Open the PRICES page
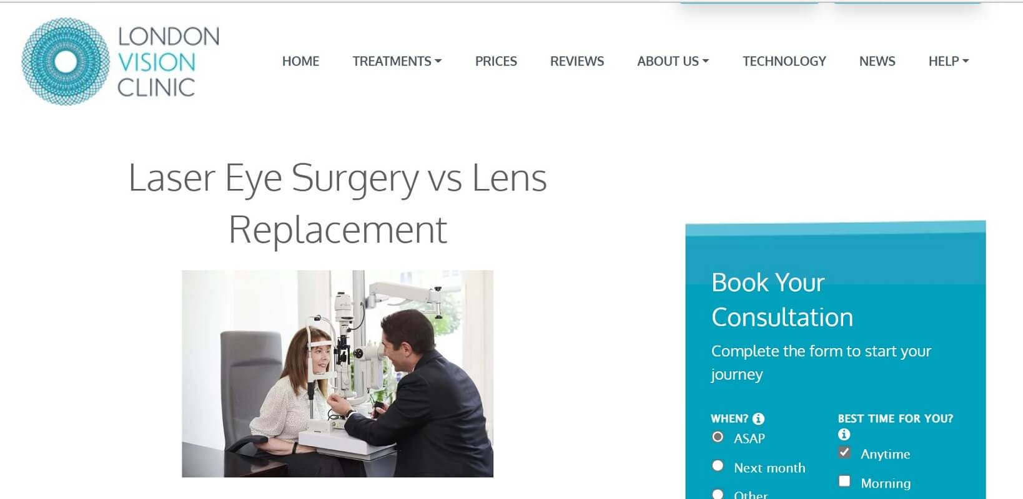 (x=496, y=61)
